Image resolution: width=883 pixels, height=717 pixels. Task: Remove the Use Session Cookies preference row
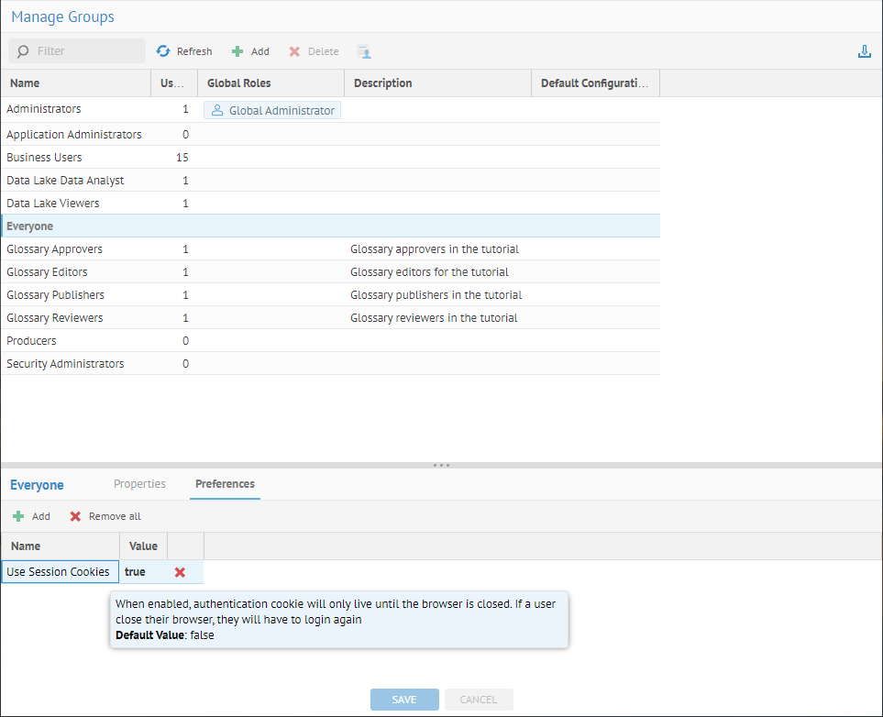tap(180, 572)
